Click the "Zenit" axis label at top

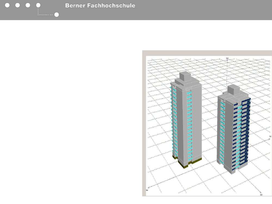tap(227, 58)
